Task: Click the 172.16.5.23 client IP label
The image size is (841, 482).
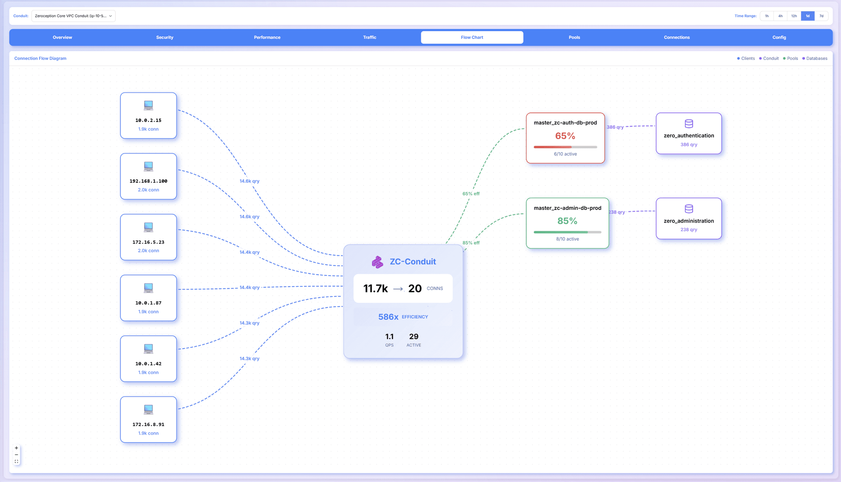Action: pyautogui.click(x=148, y=242)
